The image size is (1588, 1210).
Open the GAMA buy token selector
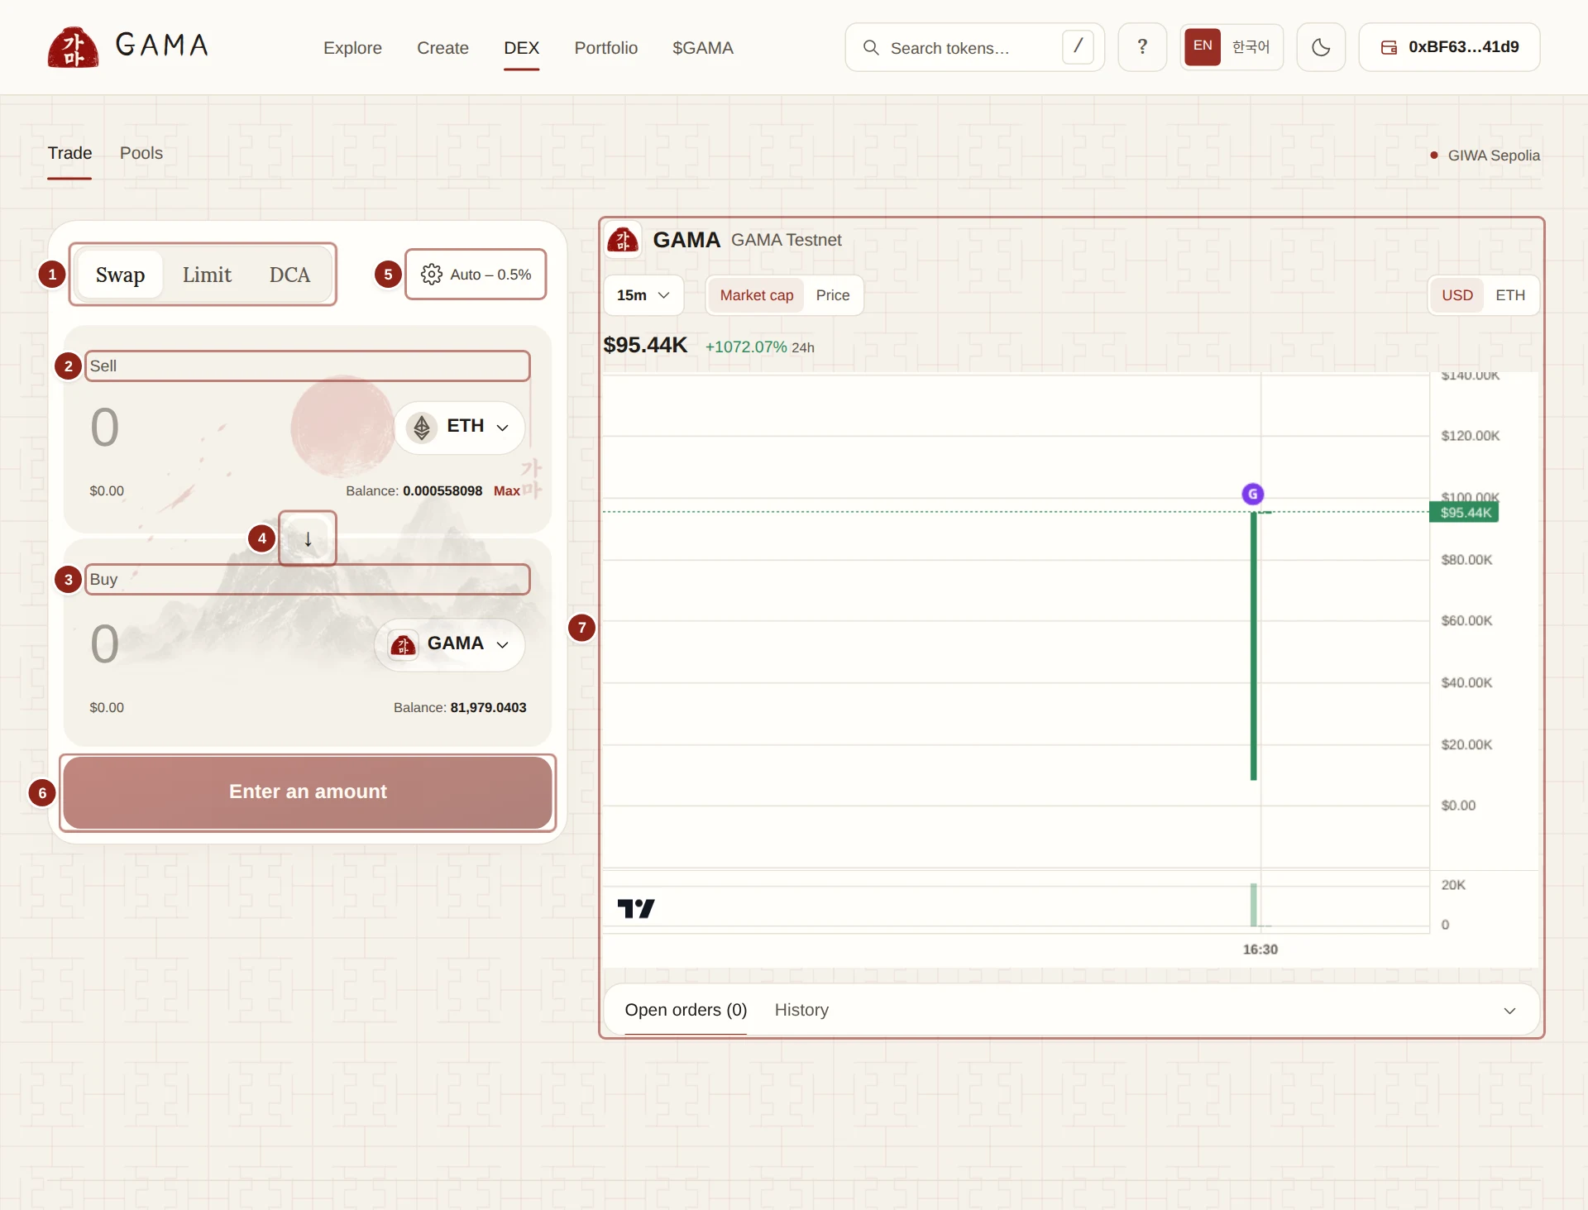pos(449,644)
